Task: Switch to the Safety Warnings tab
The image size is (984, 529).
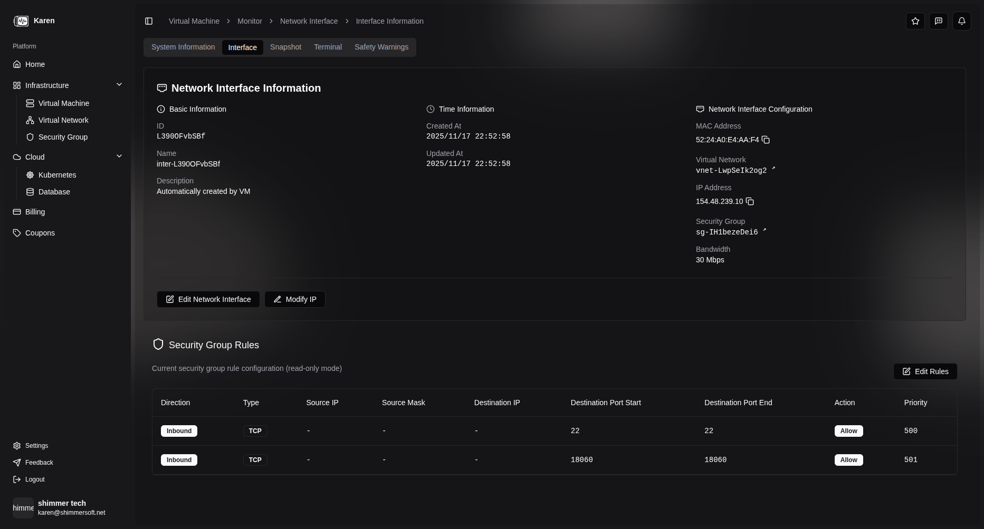Action: pyautogui.click(x=381, y=47)
